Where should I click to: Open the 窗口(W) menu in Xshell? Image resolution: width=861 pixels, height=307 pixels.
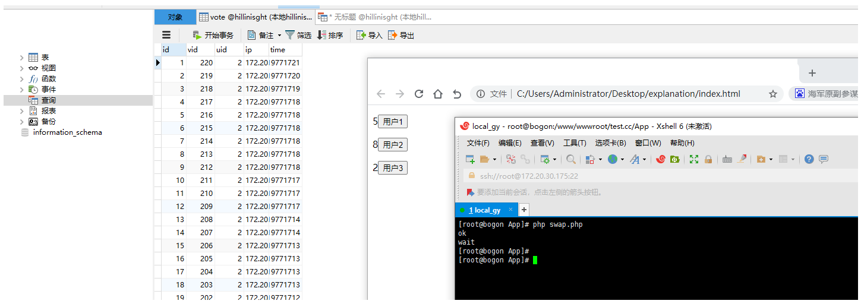click(x=648, y=143)
